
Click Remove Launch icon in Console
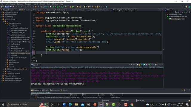tap(132, 65)
